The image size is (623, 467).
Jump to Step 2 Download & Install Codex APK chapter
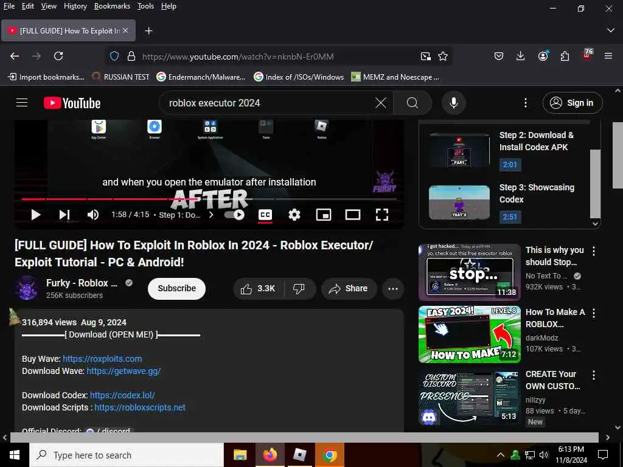[510, 150]
